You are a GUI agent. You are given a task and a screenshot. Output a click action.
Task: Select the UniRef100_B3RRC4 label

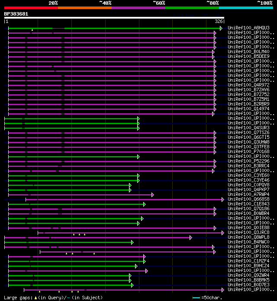point(248,166)
